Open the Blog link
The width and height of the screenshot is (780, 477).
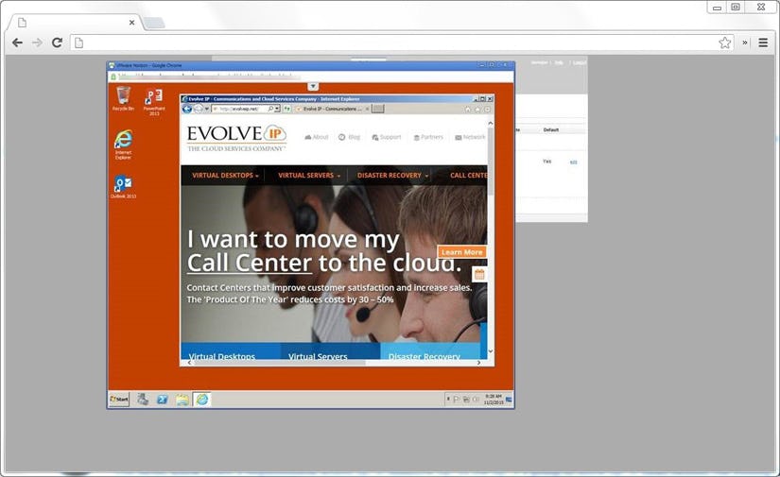pos(349,137)
